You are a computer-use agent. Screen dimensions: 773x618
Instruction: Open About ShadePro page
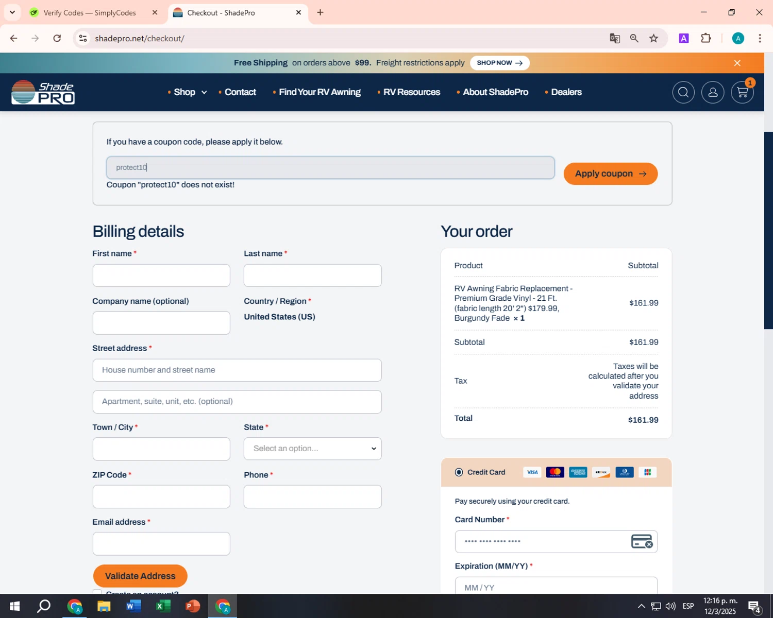point(495,92)
